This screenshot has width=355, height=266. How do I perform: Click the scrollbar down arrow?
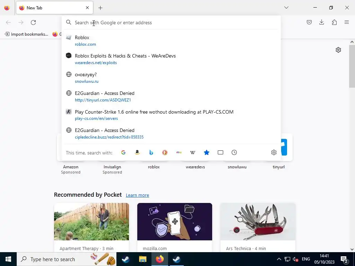[352, 249]
